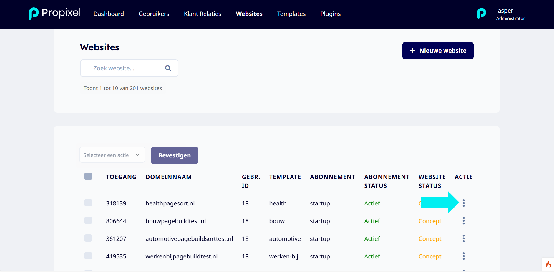Click the DOMEINNAAM column header
Screen dimensions: 554x272
[169, 177]
